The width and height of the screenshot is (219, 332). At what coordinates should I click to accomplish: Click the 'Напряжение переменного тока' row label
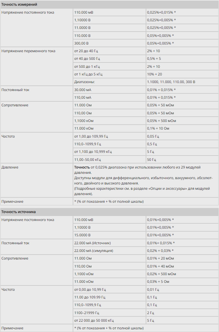click(x=29, y=51)
